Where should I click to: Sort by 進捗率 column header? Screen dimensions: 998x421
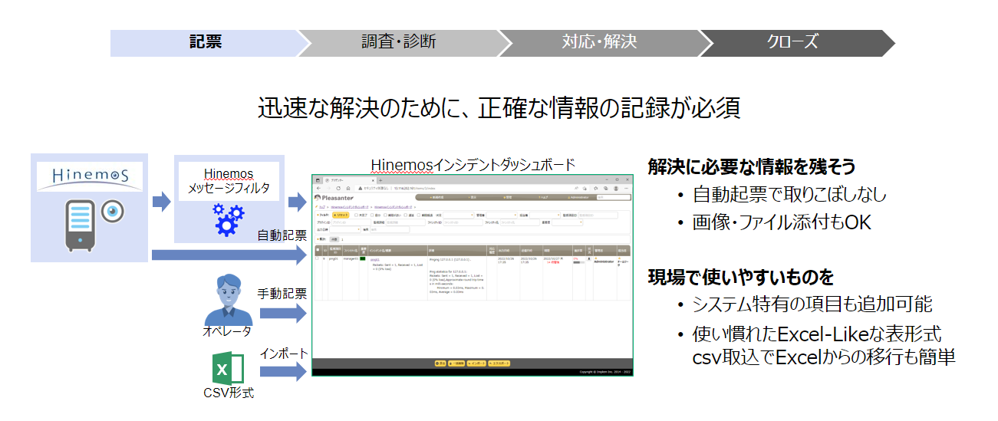coord(579,250)
